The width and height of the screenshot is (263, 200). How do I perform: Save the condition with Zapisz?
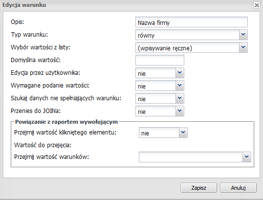coord(198,188)
